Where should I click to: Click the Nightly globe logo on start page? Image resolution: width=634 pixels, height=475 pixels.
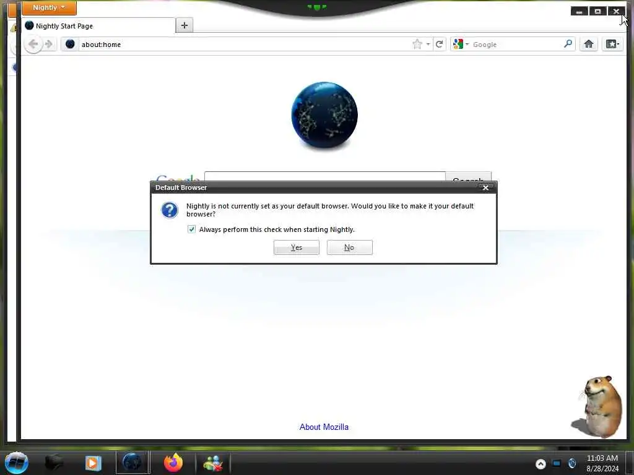coord(324,116)
